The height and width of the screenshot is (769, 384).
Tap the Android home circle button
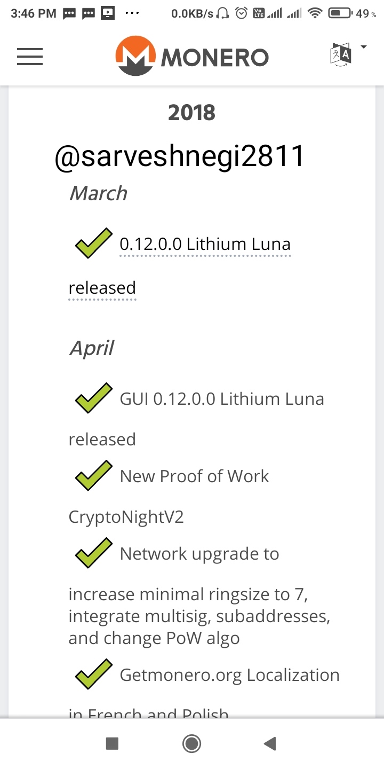[191, 743]
